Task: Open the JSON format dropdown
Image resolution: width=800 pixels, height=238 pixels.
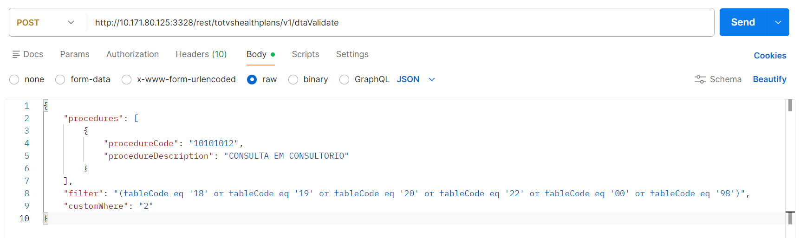Action: (416, 79)
